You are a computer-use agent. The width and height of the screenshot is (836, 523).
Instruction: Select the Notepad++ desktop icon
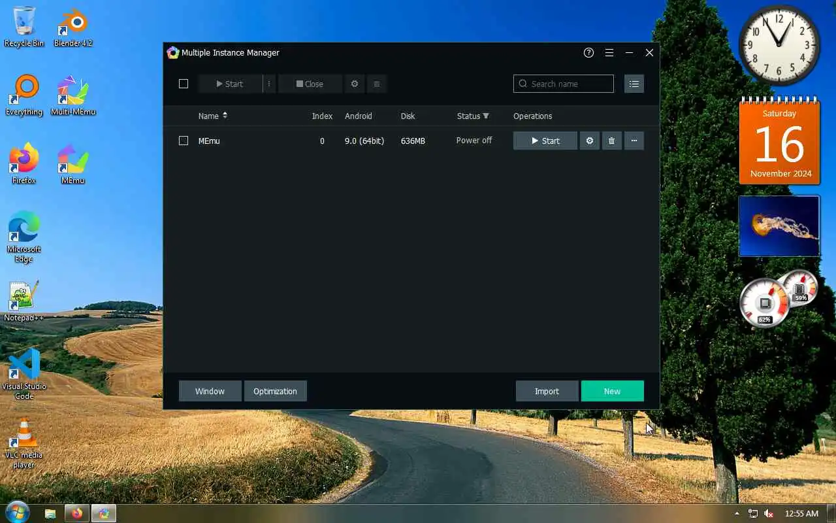click(x=24, y=301)
